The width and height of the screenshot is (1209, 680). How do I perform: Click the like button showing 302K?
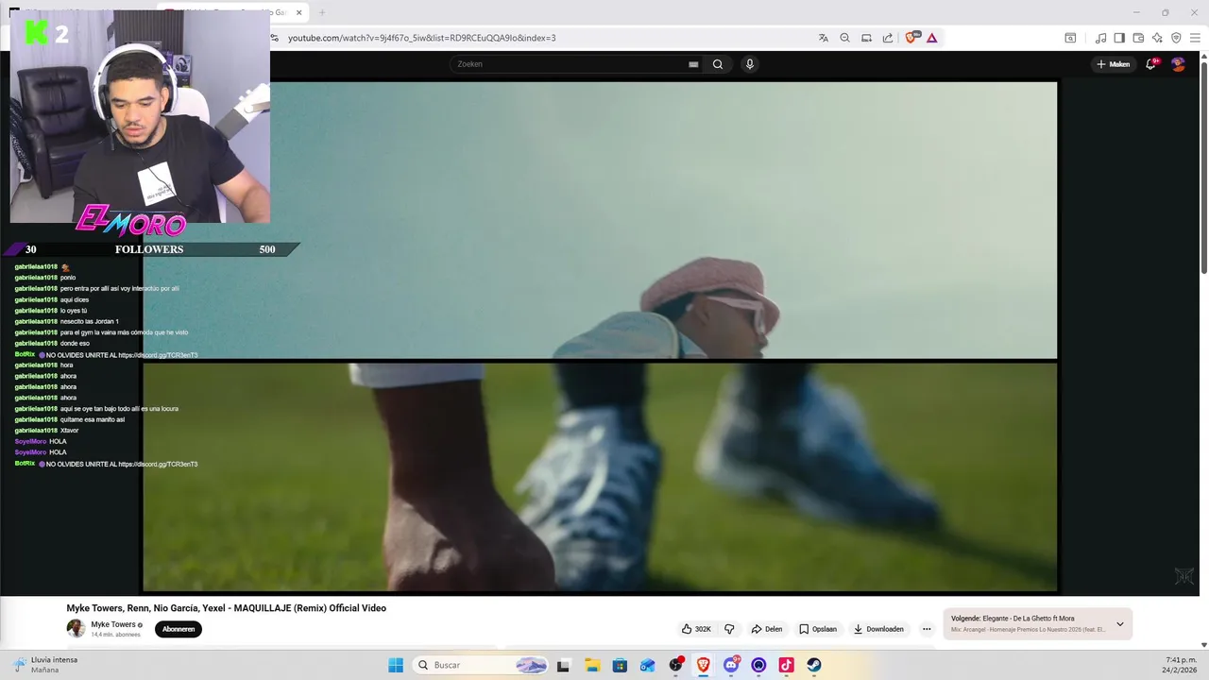(x=697, y=629)
